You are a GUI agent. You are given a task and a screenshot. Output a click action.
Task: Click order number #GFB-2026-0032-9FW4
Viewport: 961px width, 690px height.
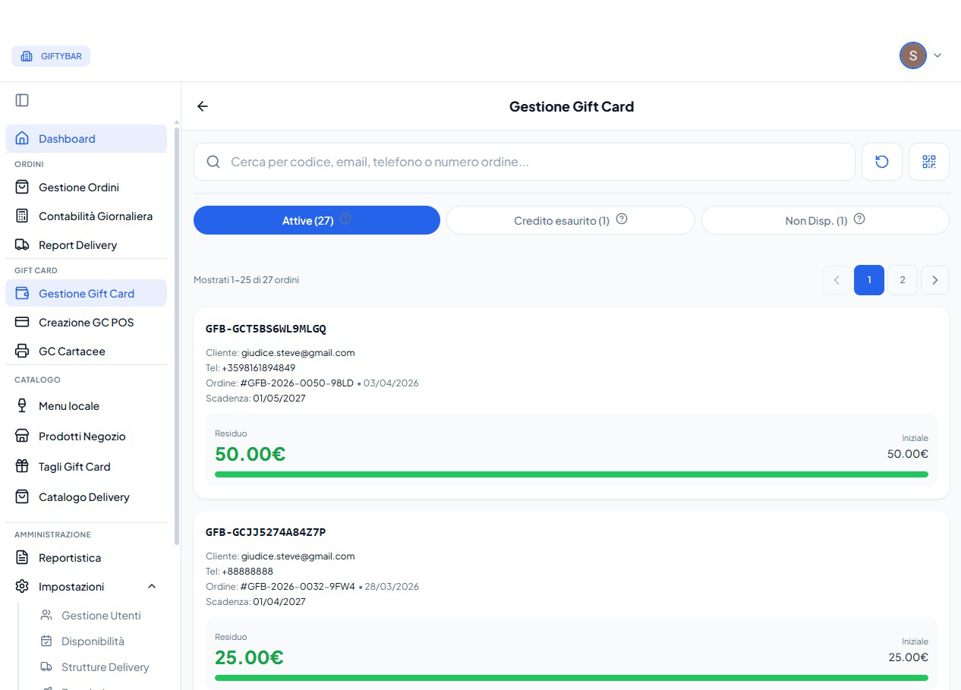coord(298,587)
